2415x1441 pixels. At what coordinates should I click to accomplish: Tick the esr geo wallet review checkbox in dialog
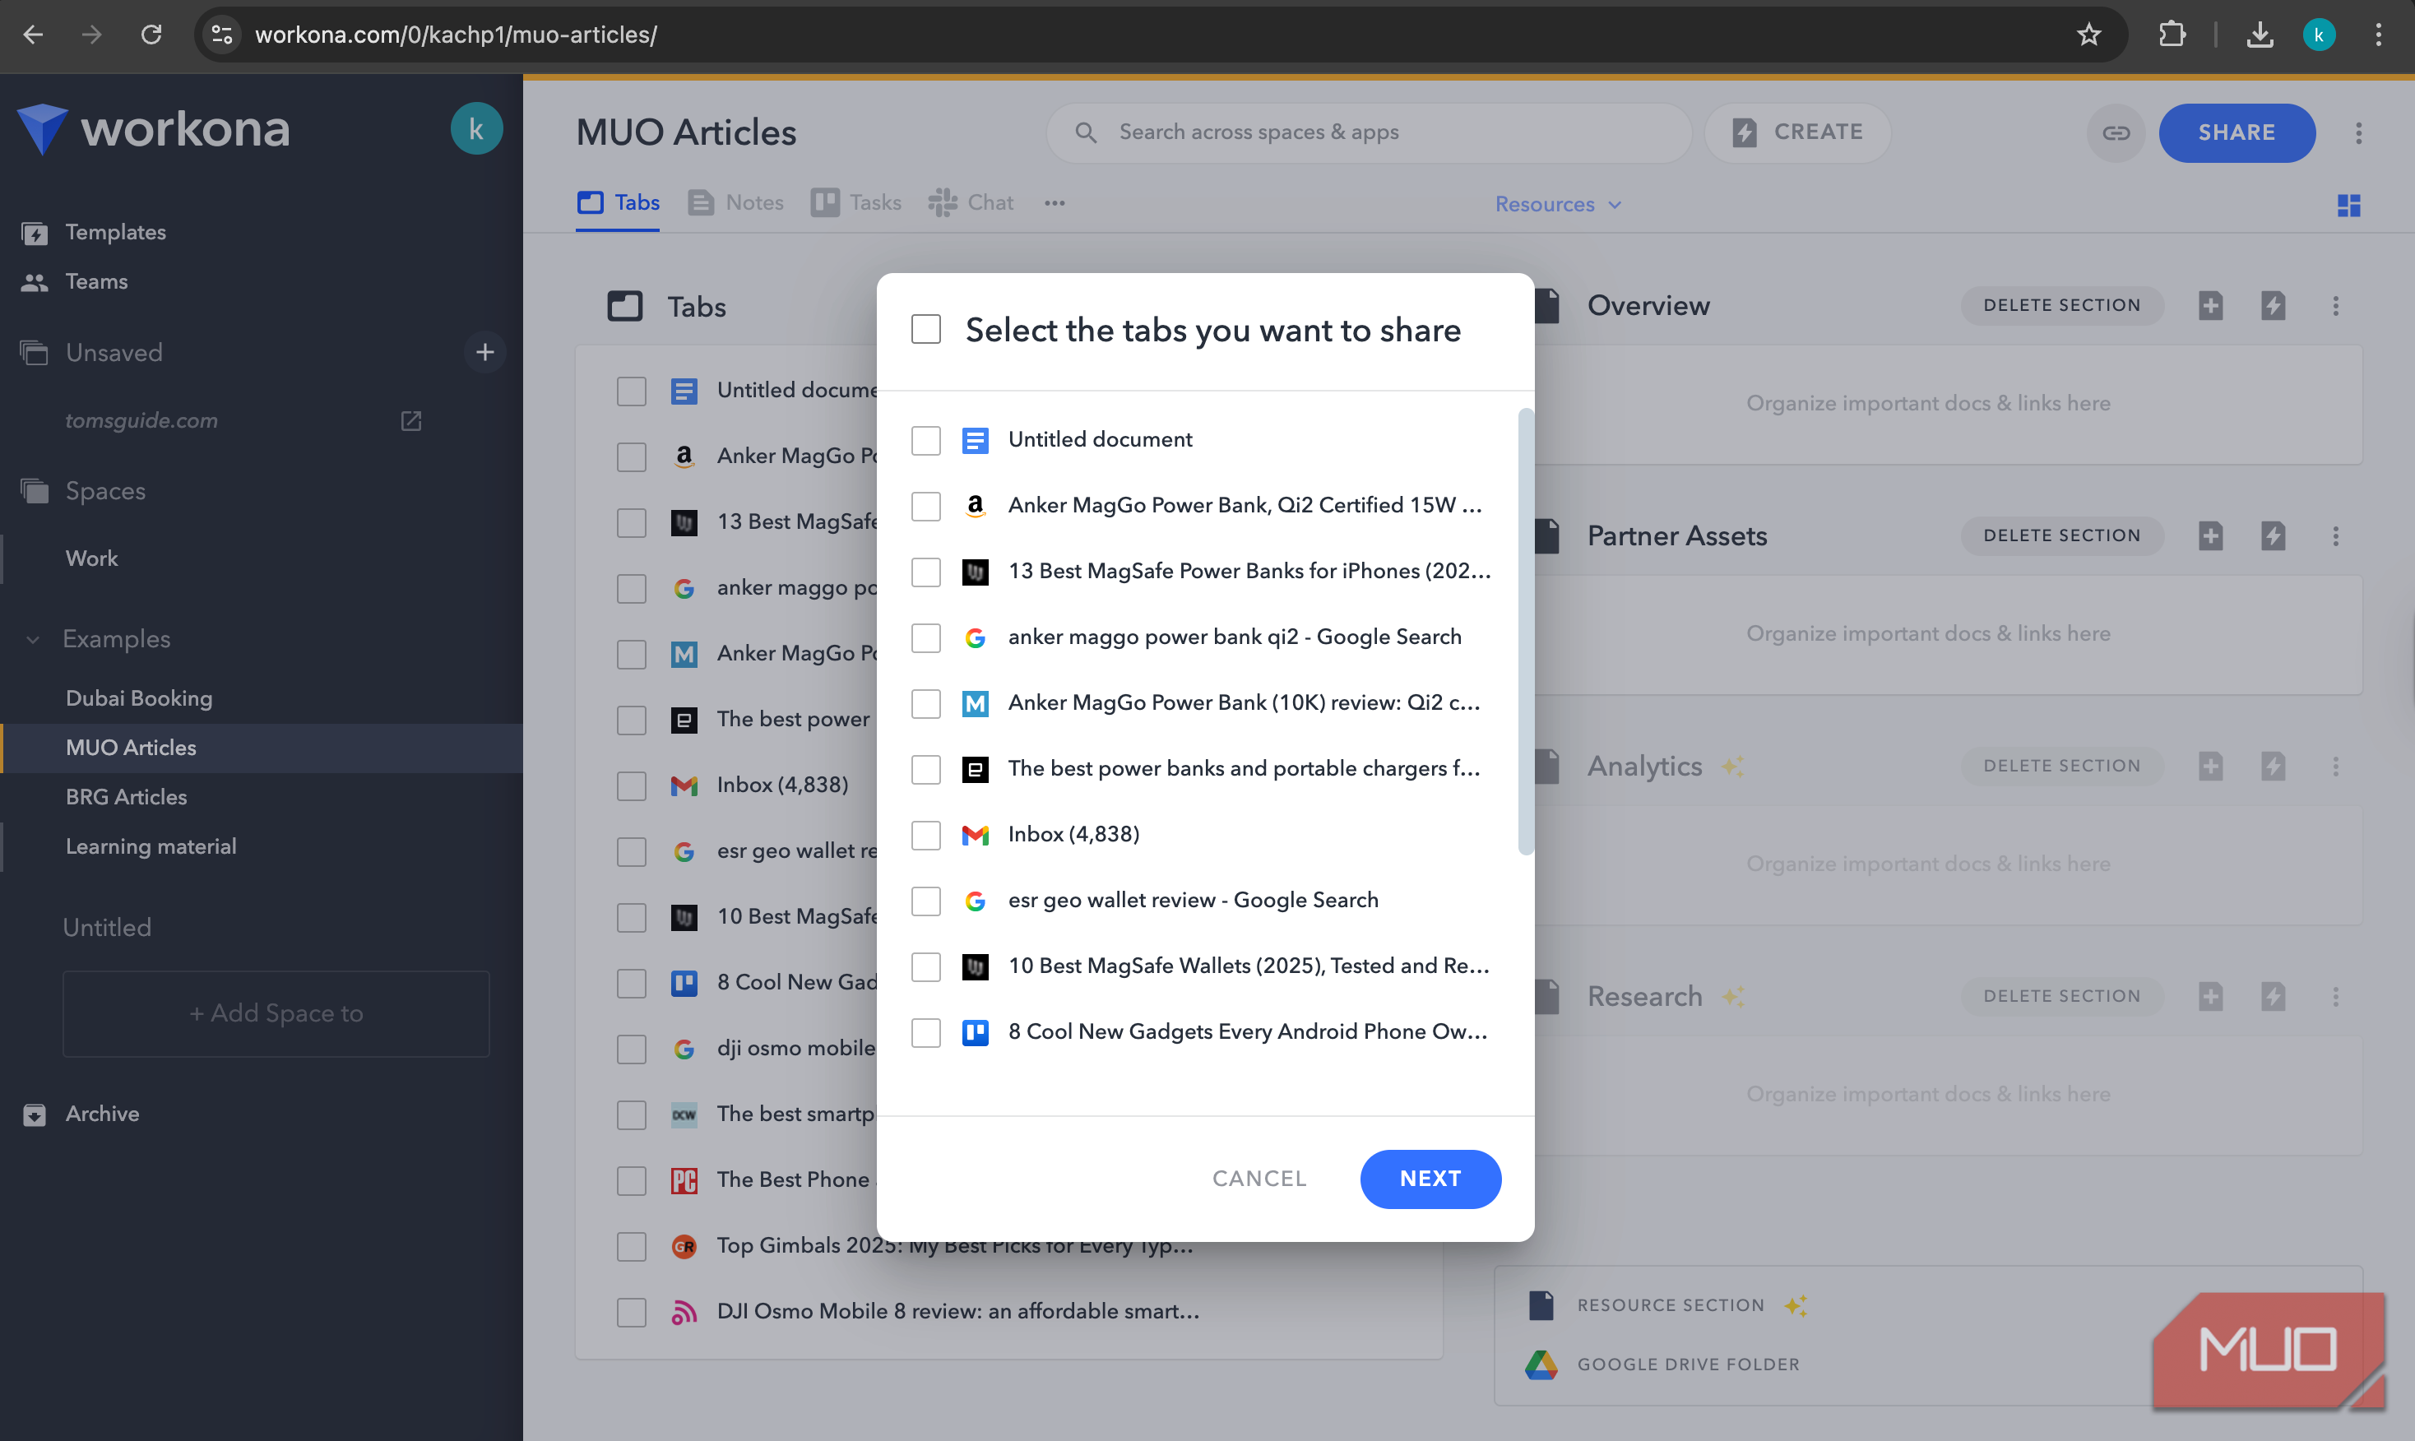(x=925, y=901)
